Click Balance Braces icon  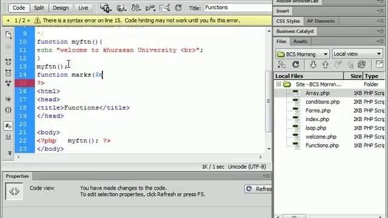[x=8, y=110]
